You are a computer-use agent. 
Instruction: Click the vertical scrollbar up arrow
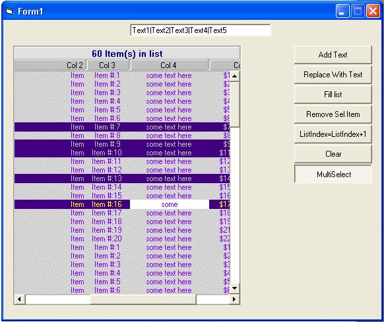[234, 76]
